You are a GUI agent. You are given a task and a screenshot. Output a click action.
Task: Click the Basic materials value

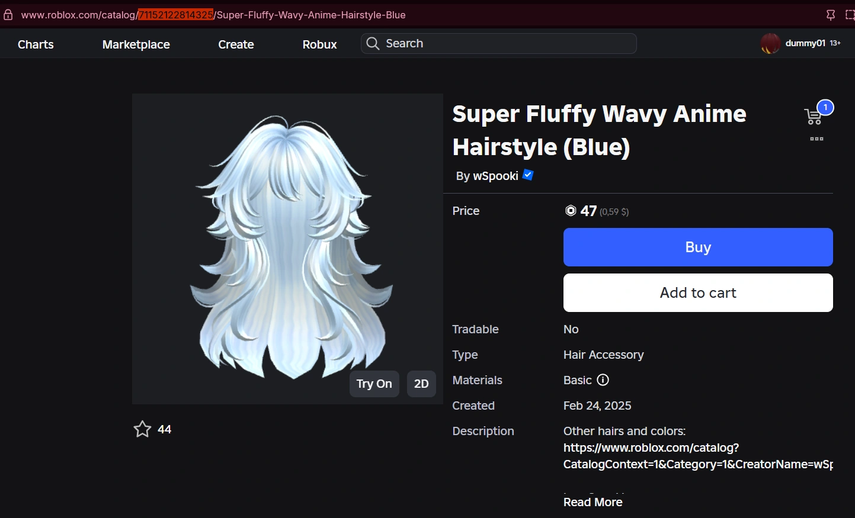click(578, 380)
